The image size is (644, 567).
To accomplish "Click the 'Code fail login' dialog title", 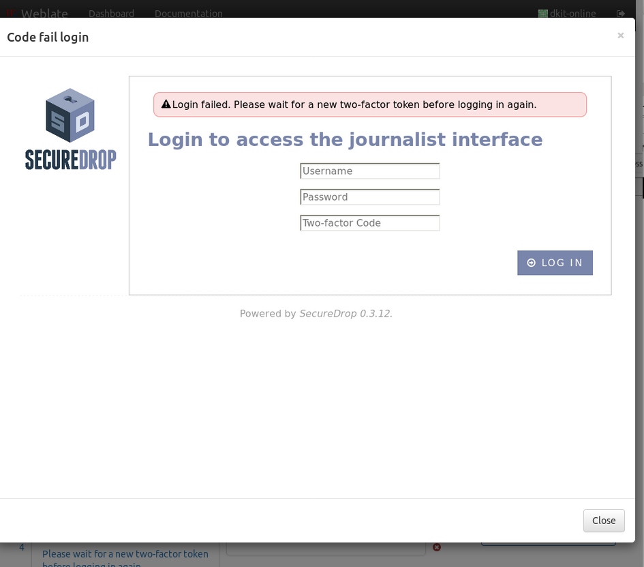I will click(x=48, y=37).
